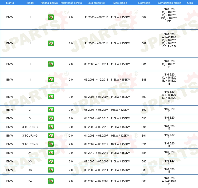Click the fuel icon in the E90 95kW row
The height and width of the screenshot is (188, 198).
click(x=51, y=110)
